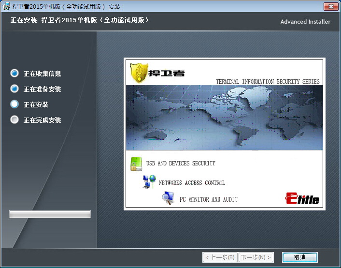
Task: Click the PC monitor magnifier icon
Action: tap(168, 198)
